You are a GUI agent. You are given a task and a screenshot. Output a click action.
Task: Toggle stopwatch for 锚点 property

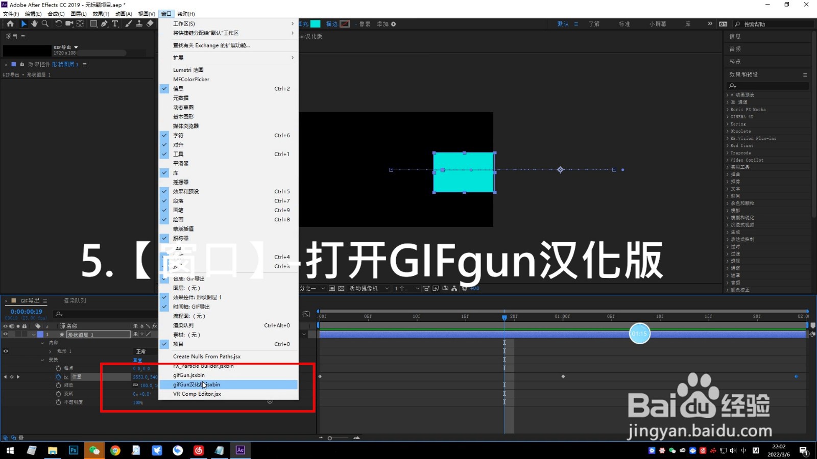point(58,368)
